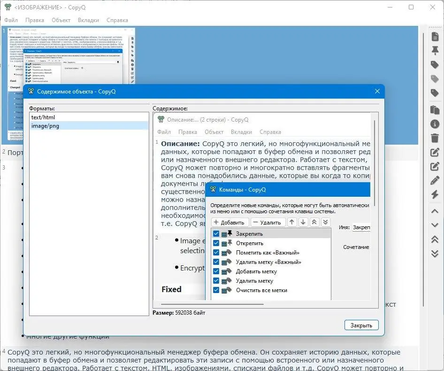Click the New item document icon in sidebar

tap(435, 36)
